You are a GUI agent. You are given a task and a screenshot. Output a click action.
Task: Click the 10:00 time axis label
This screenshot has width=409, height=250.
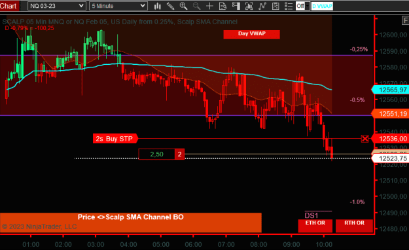click(x=324, y=245)
